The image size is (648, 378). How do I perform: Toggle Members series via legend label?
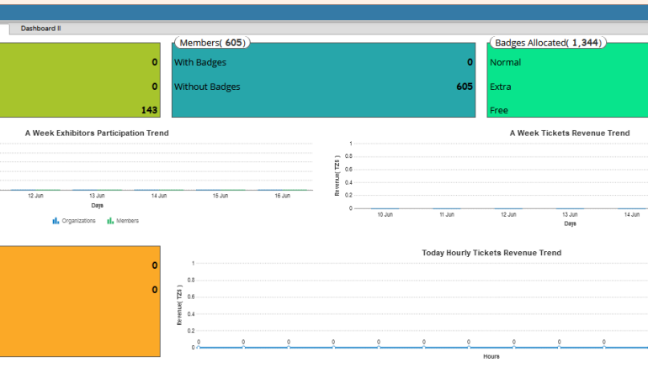click(128, 221)
